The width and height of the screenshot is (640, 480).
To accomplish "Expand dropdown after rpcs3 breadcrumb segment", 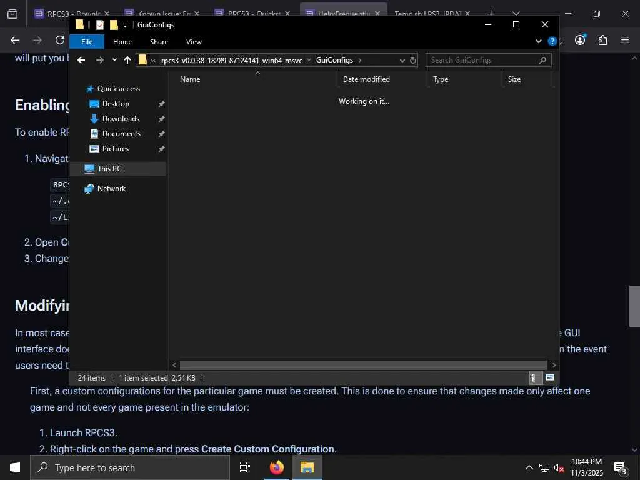I will coord(309,60).
